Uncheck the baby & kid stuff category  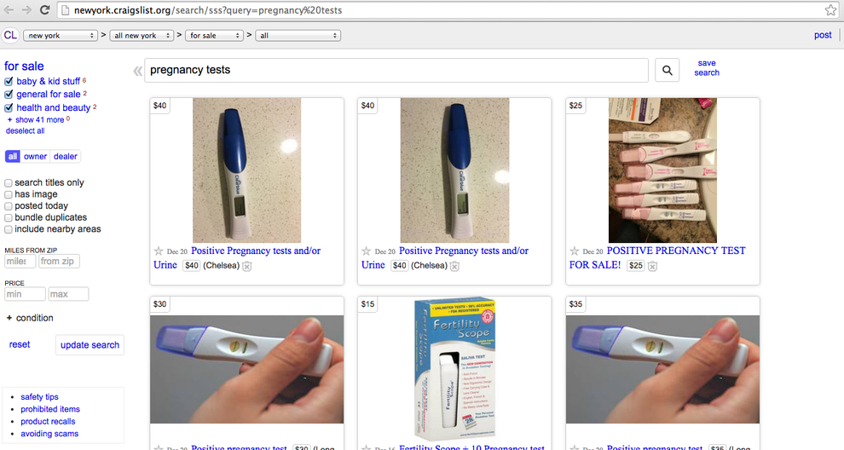click(9, 81)
